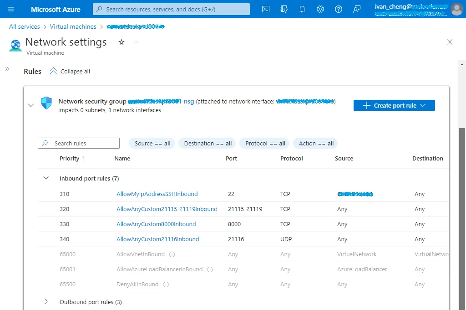The width and height of the screenshot is (466, 310).
Task: Open AllowAnyCustom21116Inbound rule
Action: pyautogui.click(x=158, y=239)
